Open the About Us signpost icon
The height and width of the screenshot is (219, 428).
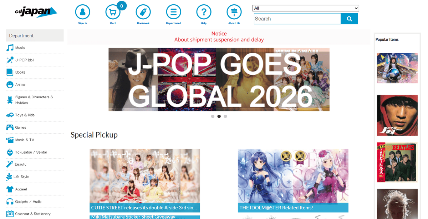pos(234,12)
